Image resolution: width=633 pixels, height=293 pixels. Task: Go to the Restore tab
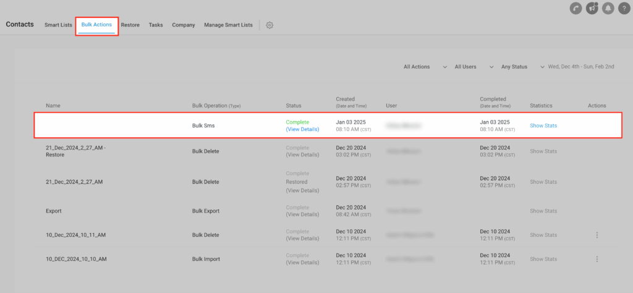click(130, 25)
